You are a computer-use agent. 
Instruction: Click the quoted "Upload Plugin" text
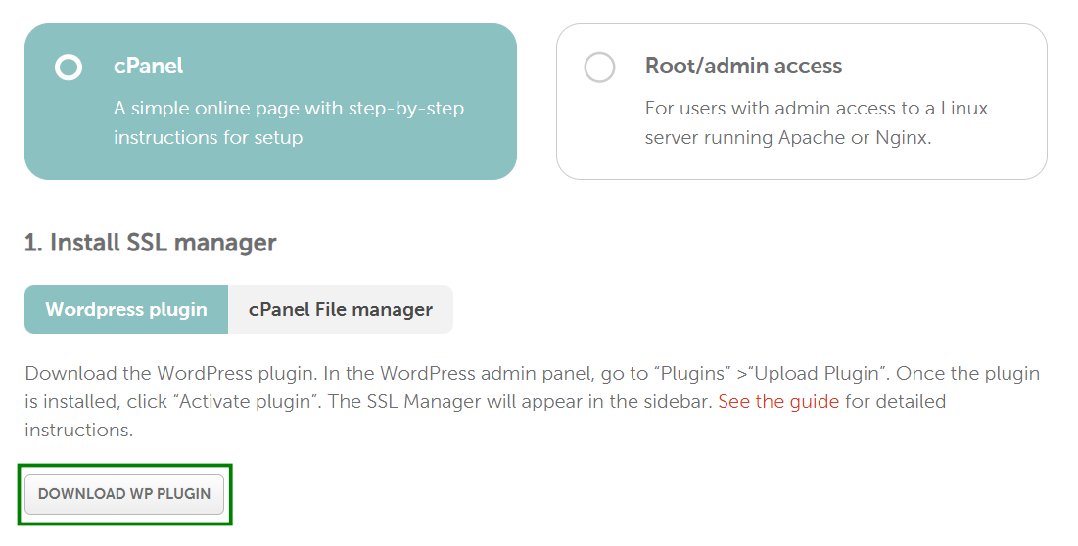[822, 374]
